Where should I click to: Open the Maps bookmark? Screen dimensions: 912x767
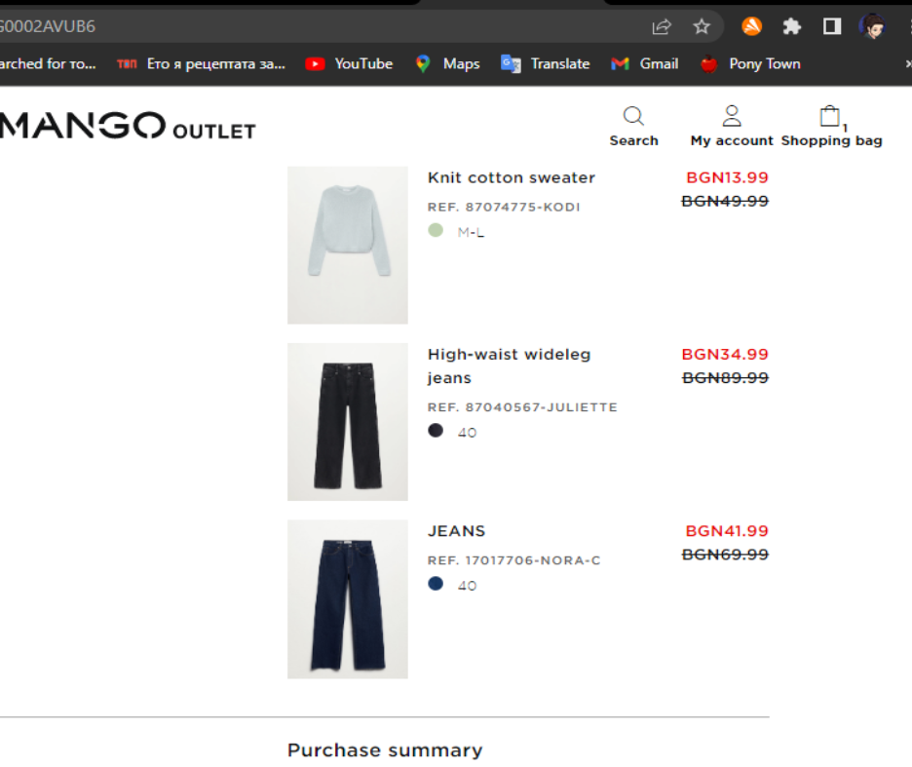pyautogui.click(x=447, y=64)
